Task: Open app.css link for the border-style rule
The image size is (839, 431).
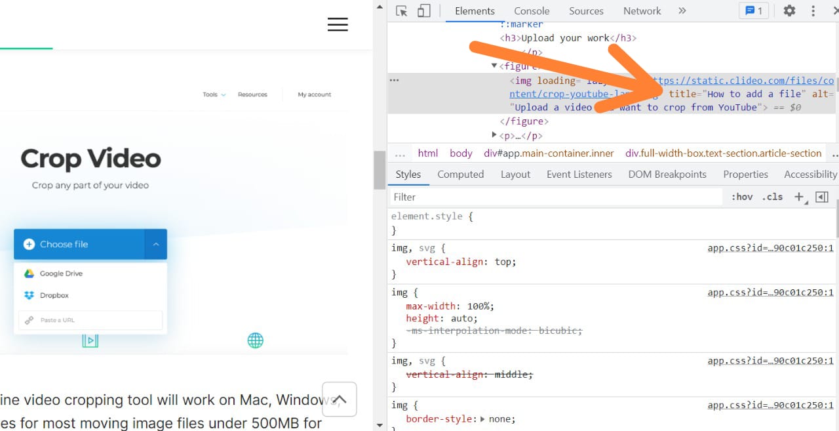Action: coord(770,405)
